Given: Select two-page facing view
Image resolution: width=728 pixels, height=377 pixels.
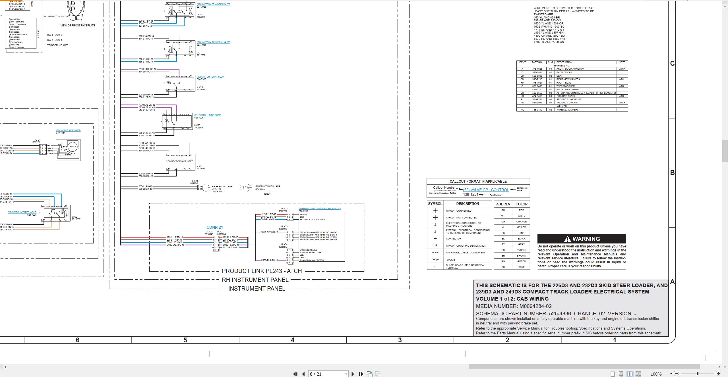Looking at the screenshot, I should tap(630, 374).
